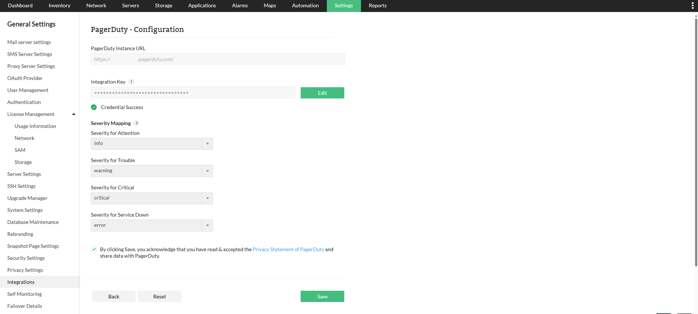Open Failover Details
Image resolution: width=698 pixels, height=314 pixels.
pos(25,306)
